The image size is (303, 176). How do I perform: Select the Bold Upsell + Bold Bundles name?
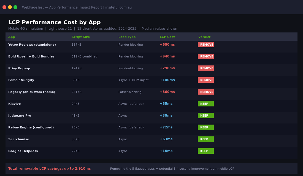click(x=31, y=56)
